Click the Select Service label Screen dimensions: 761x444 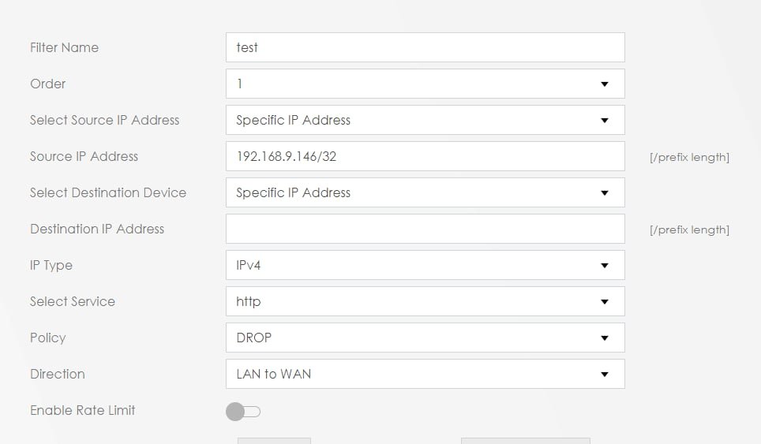coord(73,301)
